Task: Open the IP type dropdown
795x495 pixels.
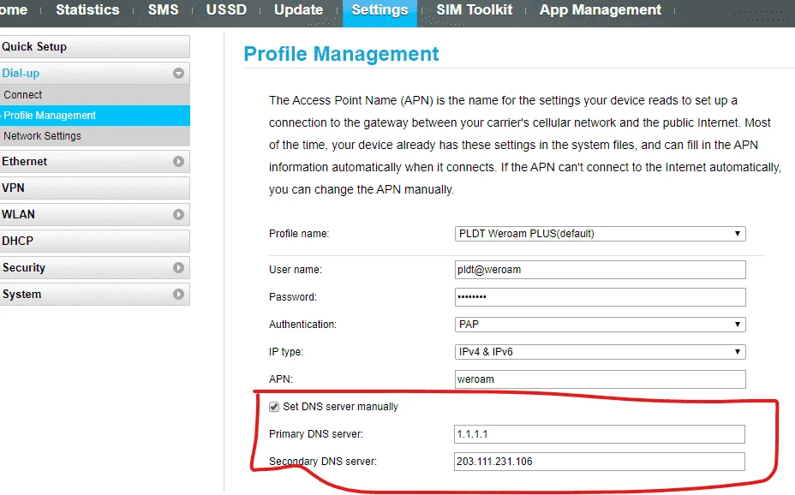Action: pyautogui.click(x=601, y=352)
